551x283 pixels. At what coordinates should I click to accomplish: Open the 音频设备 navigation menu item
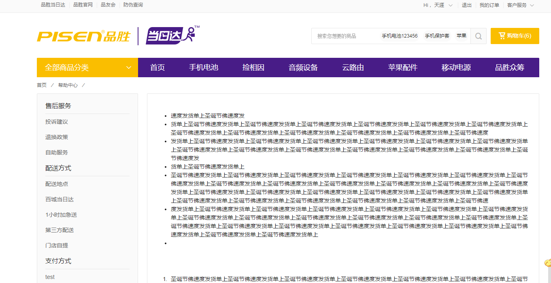point(303,68)
